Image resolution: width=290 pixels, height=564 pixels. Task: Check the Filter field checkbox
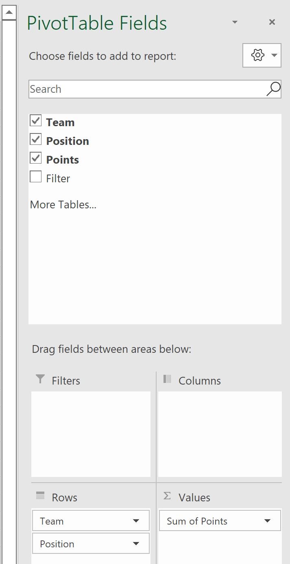pyautogui.click(x=36, y=177)
